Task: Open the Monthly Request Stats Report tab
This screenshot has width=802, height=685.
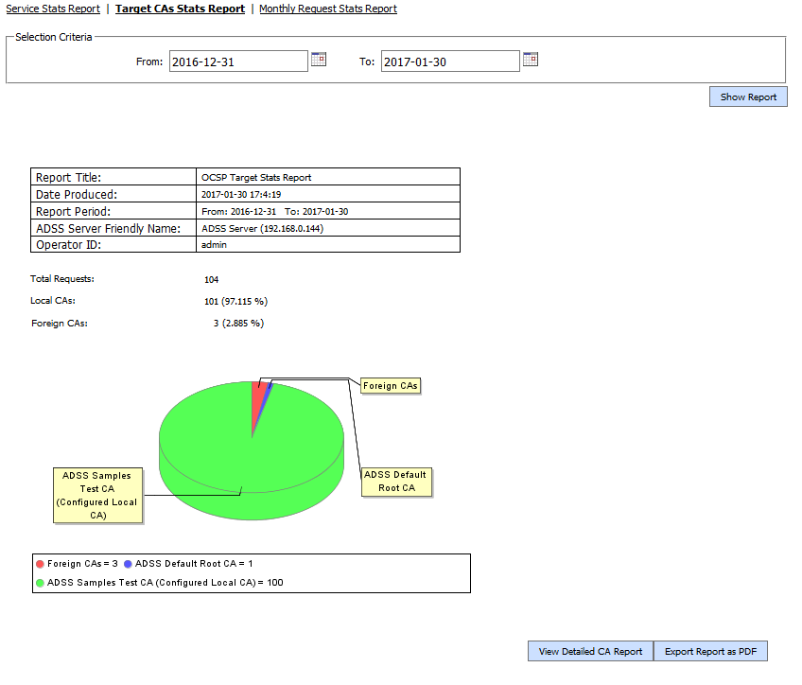Action: coord(328,9)
